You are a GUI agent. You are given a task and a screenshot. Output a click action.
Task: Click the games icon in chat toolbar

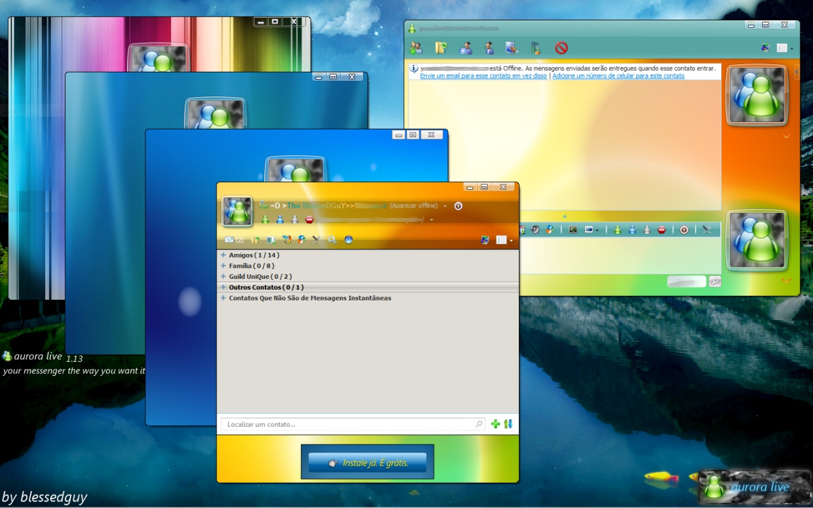point(536,48)
